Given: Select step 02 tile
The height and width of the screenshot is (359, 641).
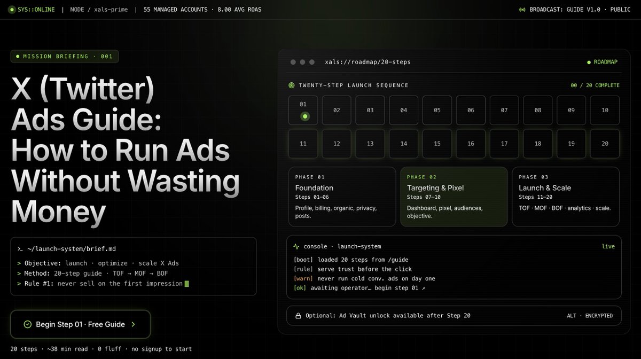Looking at the screenshot, I should [337, 110].
